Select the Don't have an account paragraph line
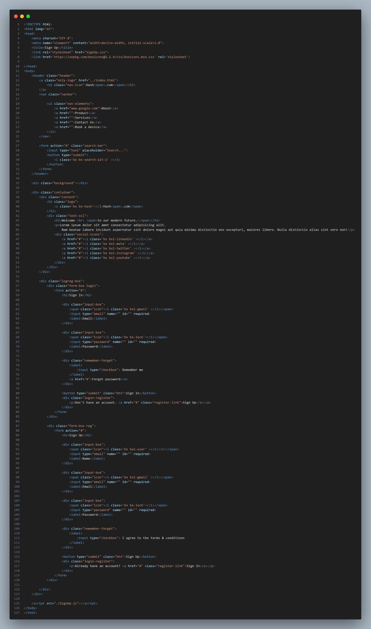Viewport: 371px width, 629px height. (140, 403)
